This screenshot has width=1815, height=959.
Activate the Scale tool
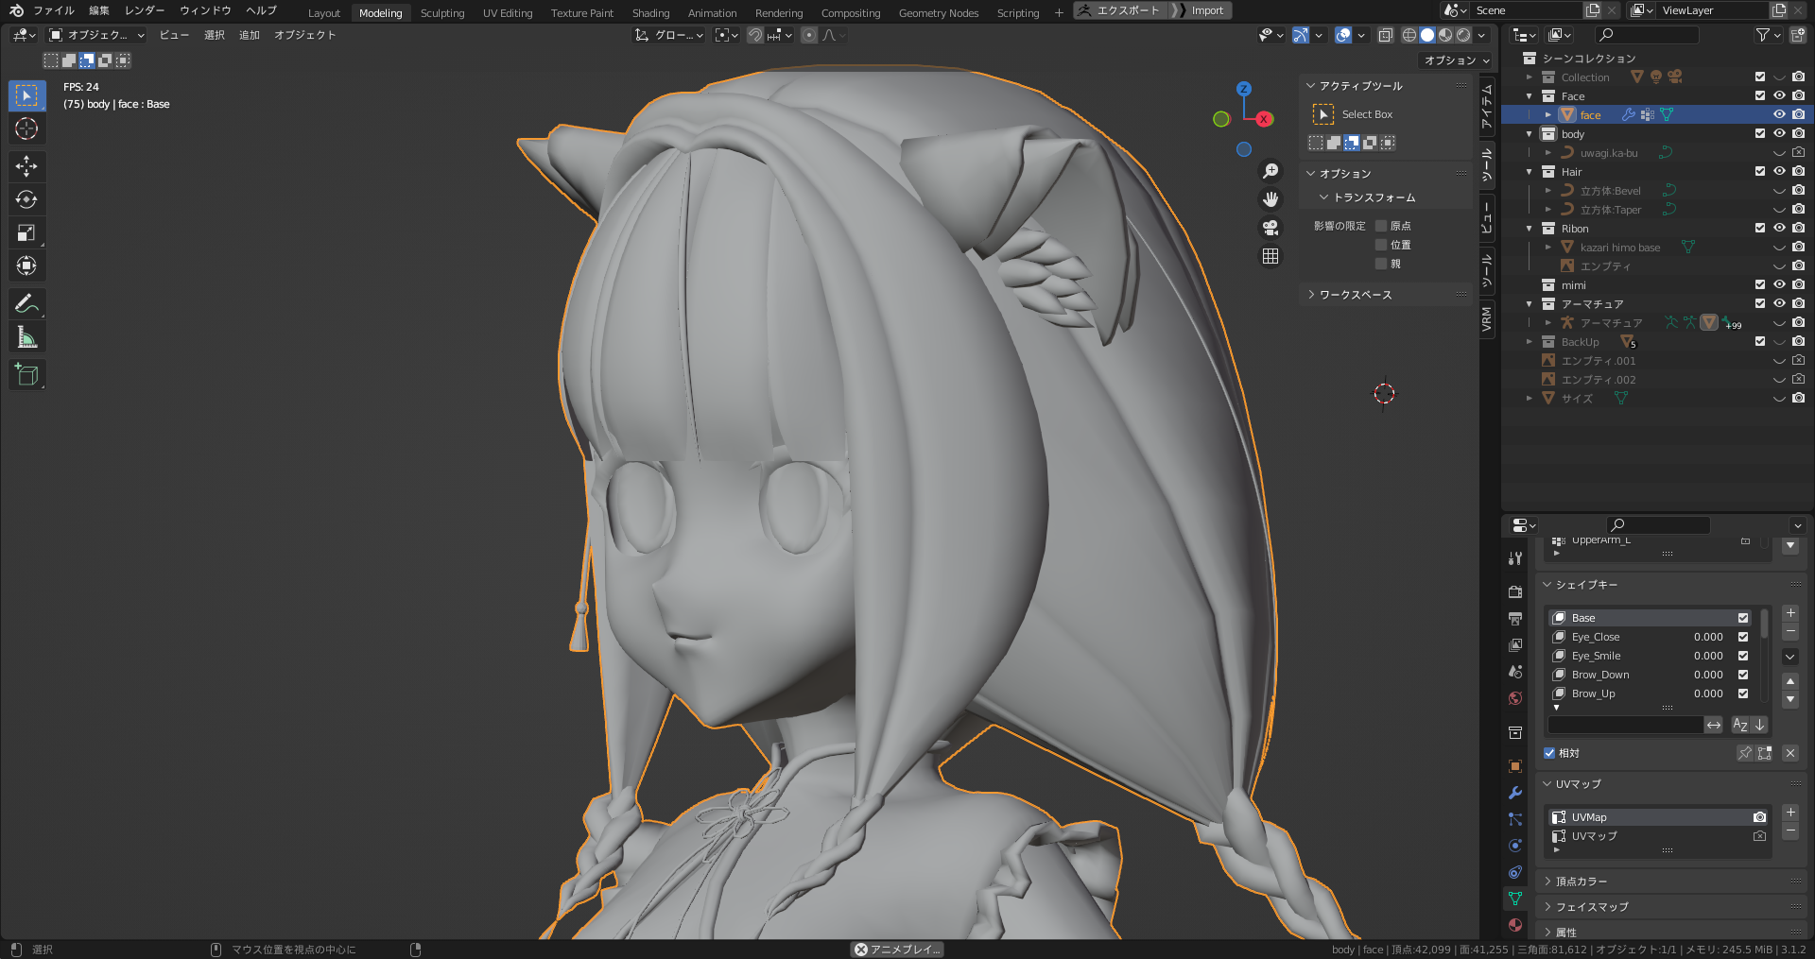[x=26, y=232]
